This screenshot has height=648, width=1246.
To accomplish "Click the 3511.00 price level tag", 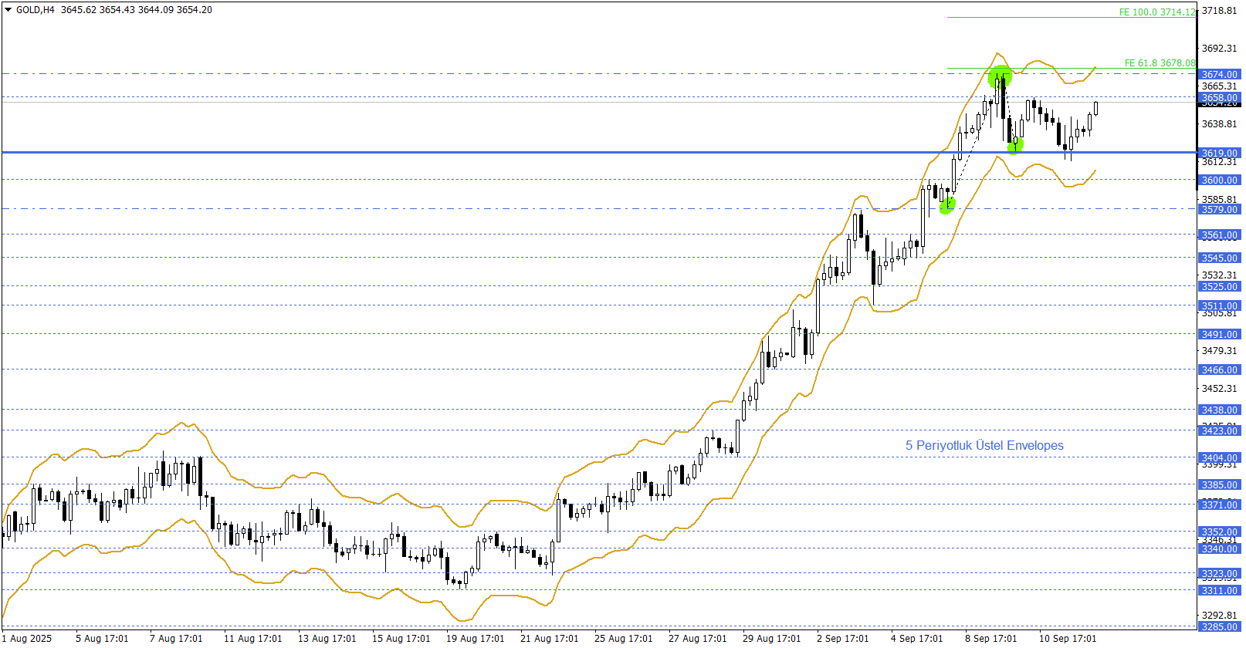I will 1220,306.
